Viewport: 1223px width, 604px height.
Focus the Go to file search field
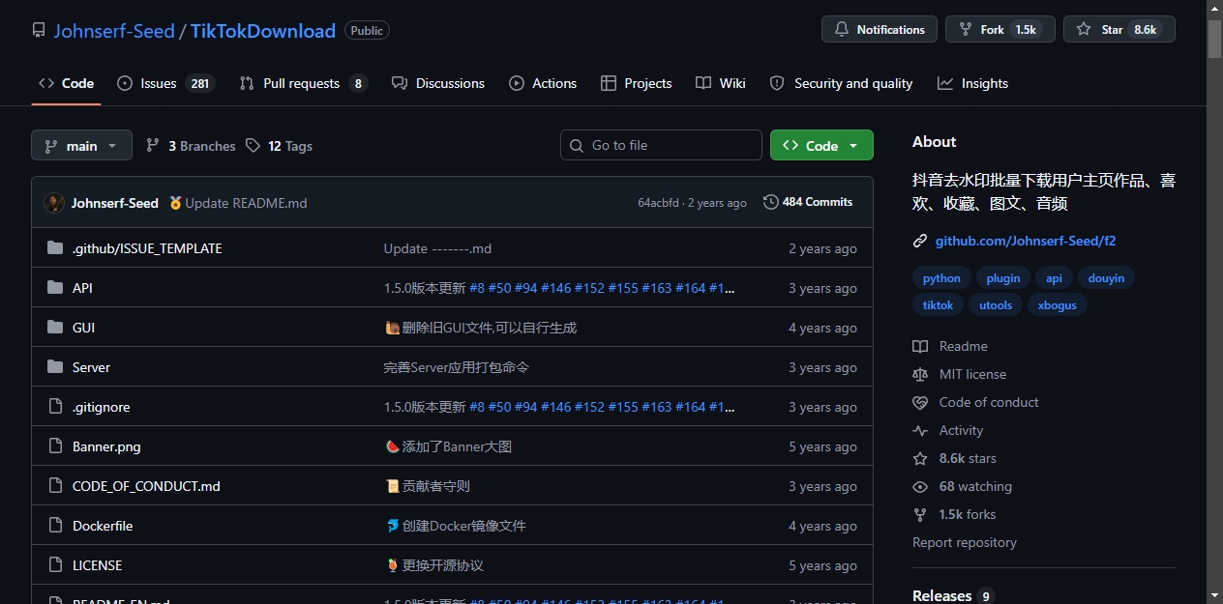click(x=661, y=145)
